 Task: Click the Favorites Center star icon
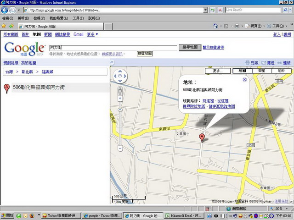pyautogui.click(x=4, y=26)
